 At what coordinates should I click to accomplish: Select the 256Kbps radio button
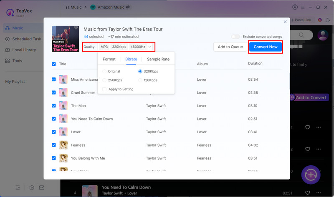pyautogui.click(x=104, y=80)
